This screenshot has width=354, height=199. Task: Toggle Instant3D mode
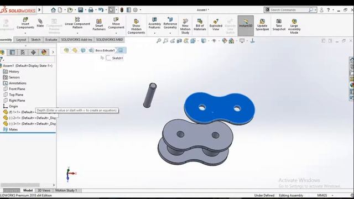click(x=246, y=25)
